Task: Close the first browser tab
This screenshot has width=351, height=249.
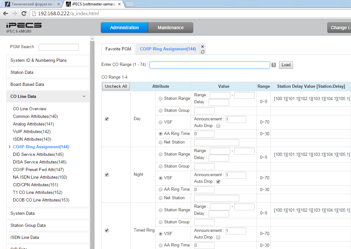Action: [x=58, y=4]
